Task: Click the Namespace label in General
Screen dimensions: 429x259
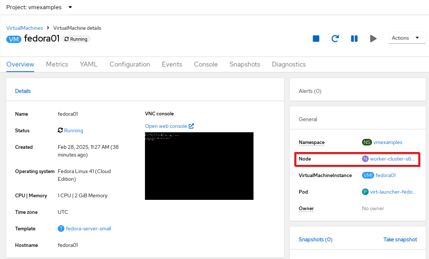Action: coord(312,142)
